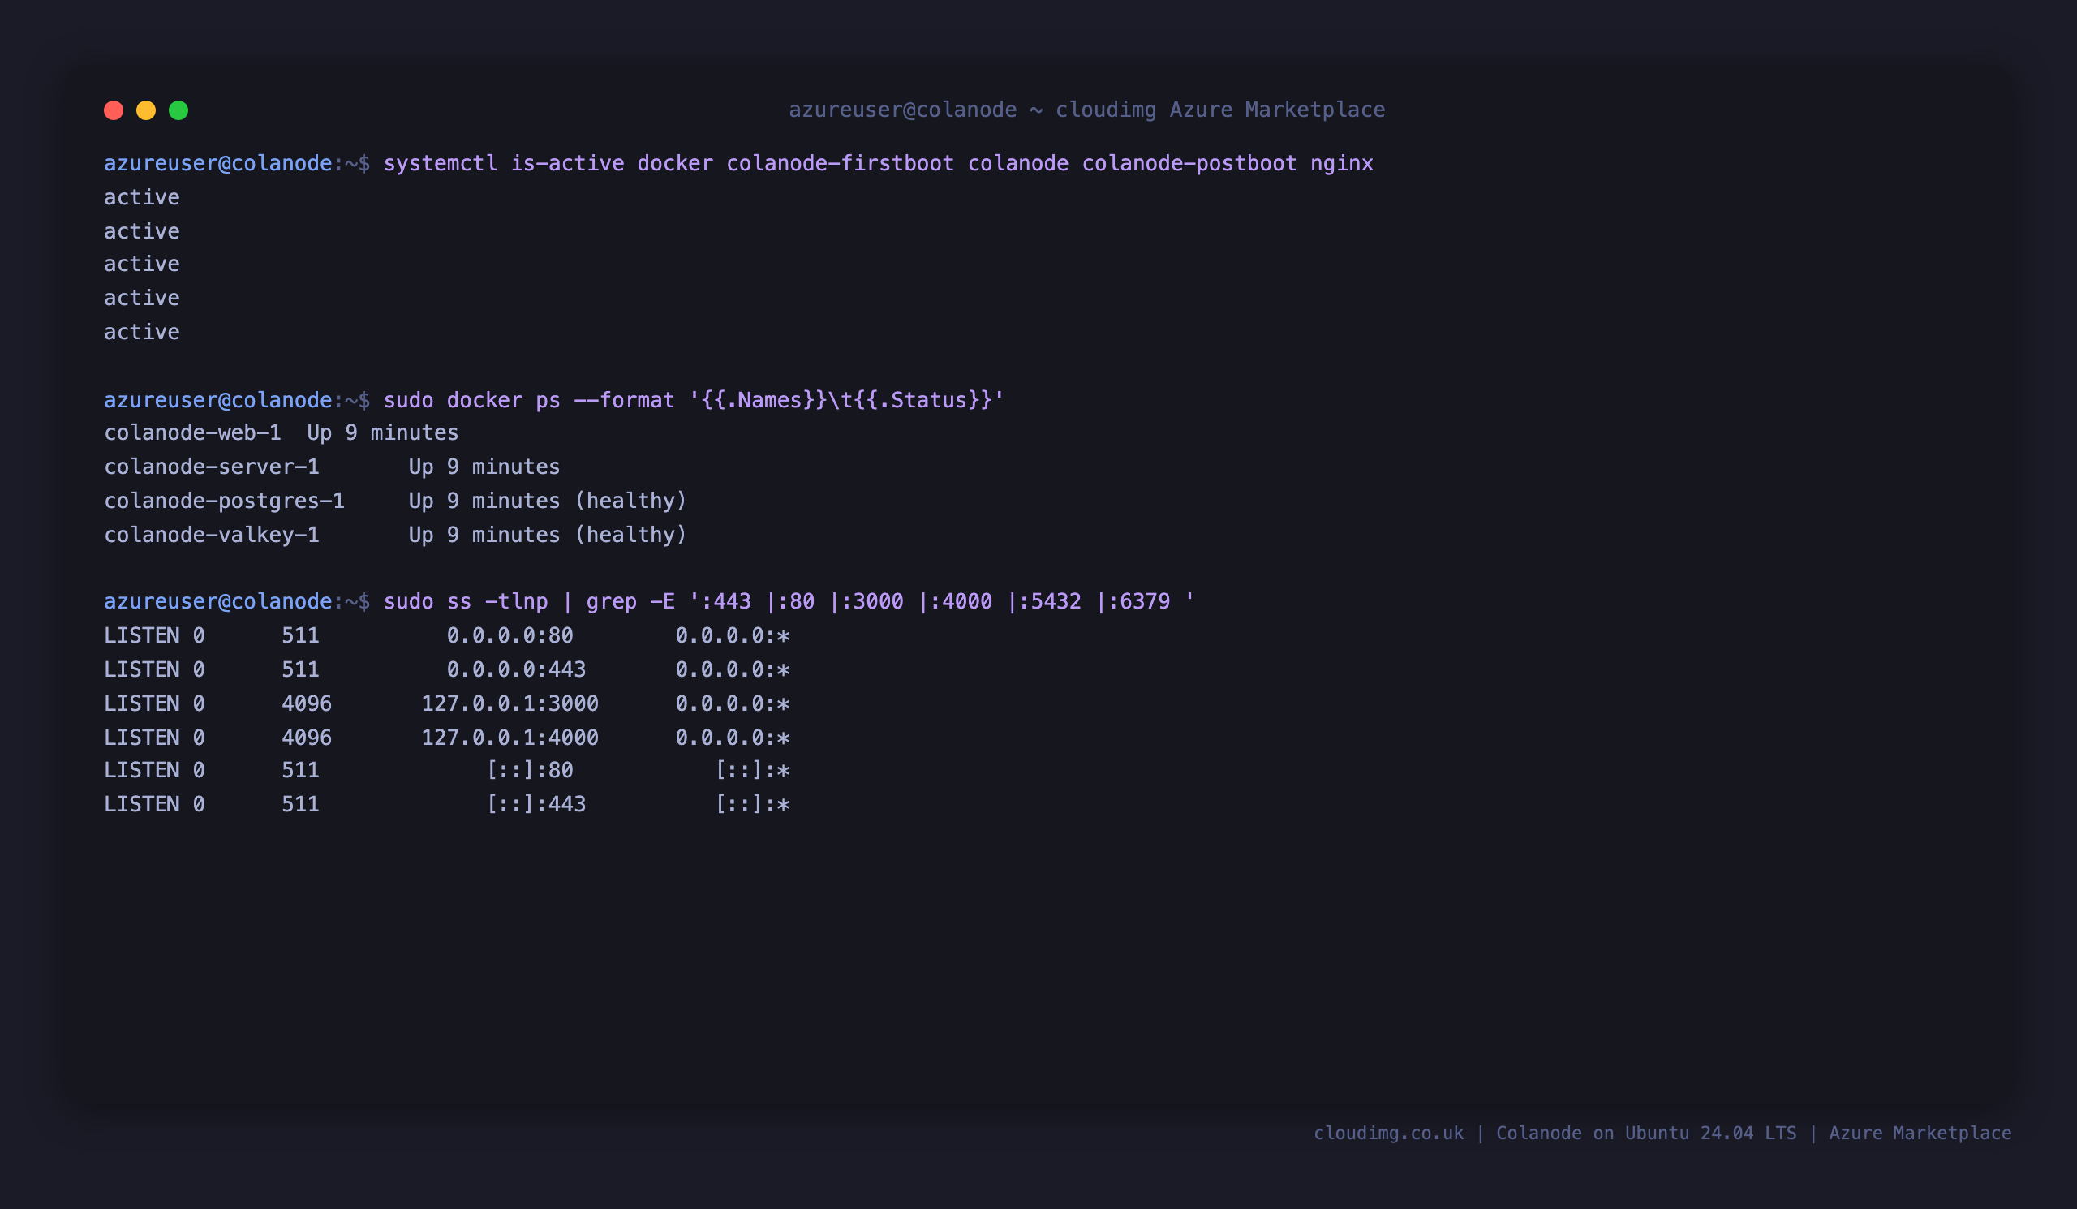Image resolution: width=2077 pixels, height=1209 pixels.
Task: Click the 'colanode-web-1 Up 9 minutes' row
Action: (281, 432)
